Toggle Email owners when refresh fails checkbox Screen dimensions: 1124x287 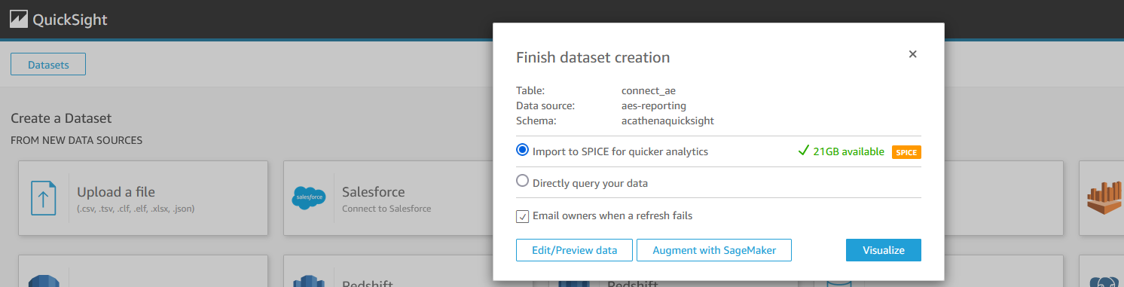click(522, 216)
